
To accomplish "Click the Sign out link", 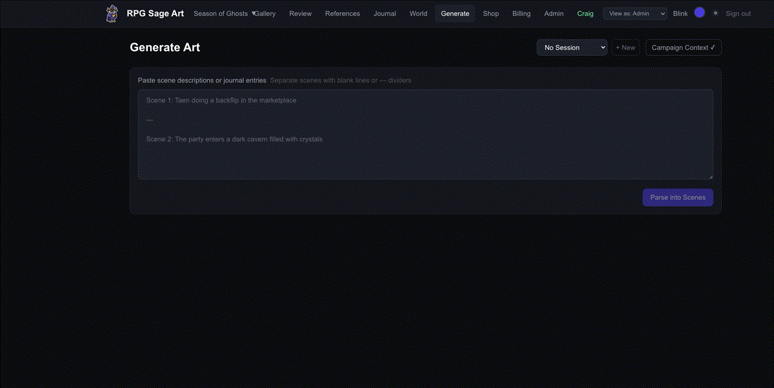I will (738, 14).
